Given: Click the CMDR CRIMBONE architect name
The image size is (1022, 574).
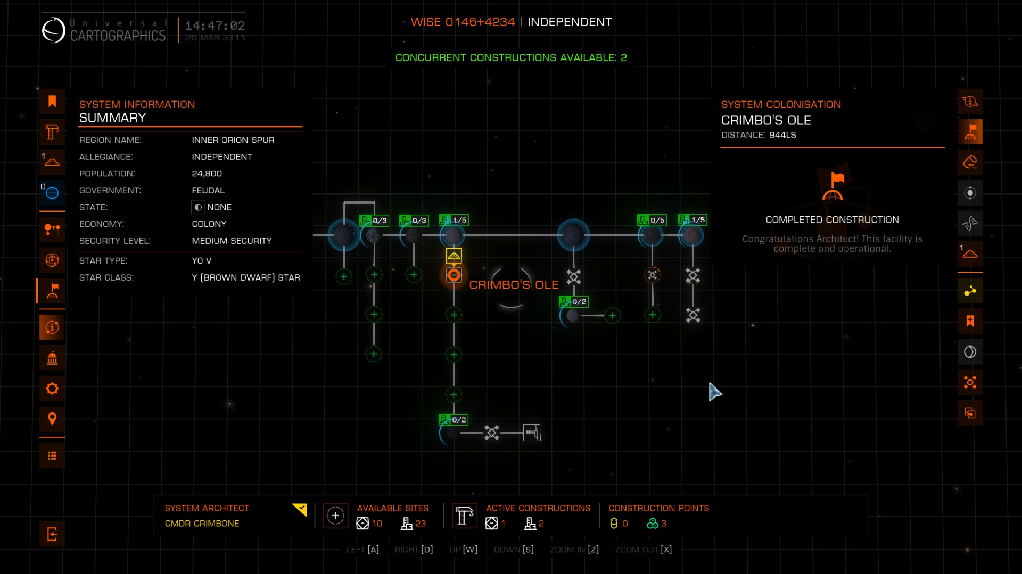Looking at the screenshot, I should [x=202, y=524].
